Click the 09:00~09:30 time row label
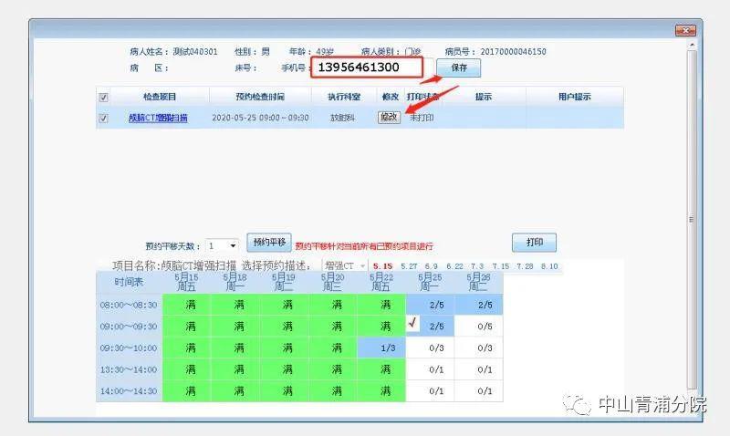 (129, 327)
